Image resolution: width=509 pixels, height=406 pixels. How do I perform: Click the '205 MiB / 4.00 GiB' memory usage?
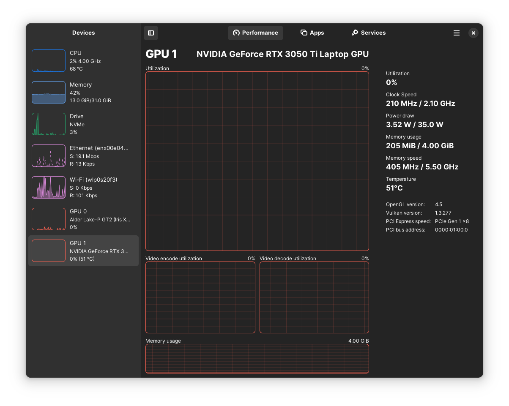(x=420, y=146)
